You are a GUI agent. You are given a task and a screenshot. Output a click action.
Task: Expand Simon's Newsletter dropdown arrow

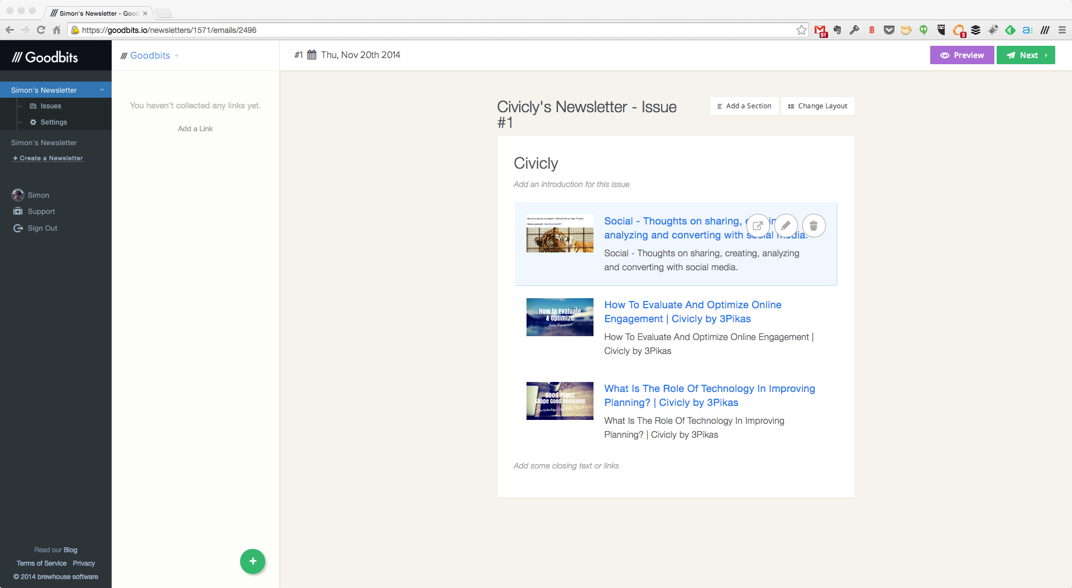click(x=102, y=90)
